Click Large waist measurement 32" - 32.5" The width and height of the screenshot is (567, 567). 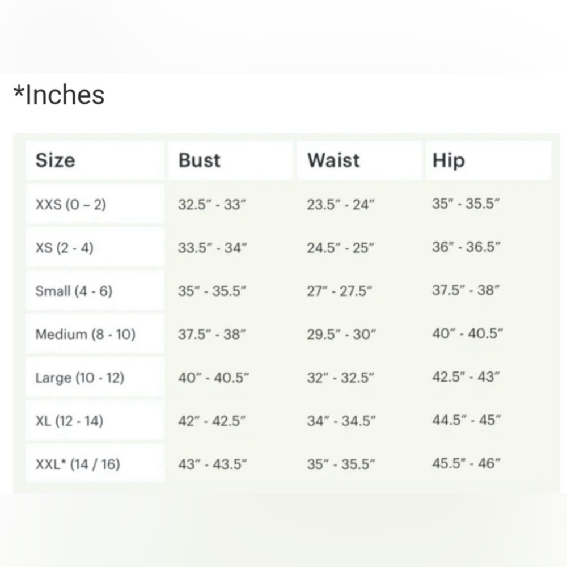click(x=340, y=378)
